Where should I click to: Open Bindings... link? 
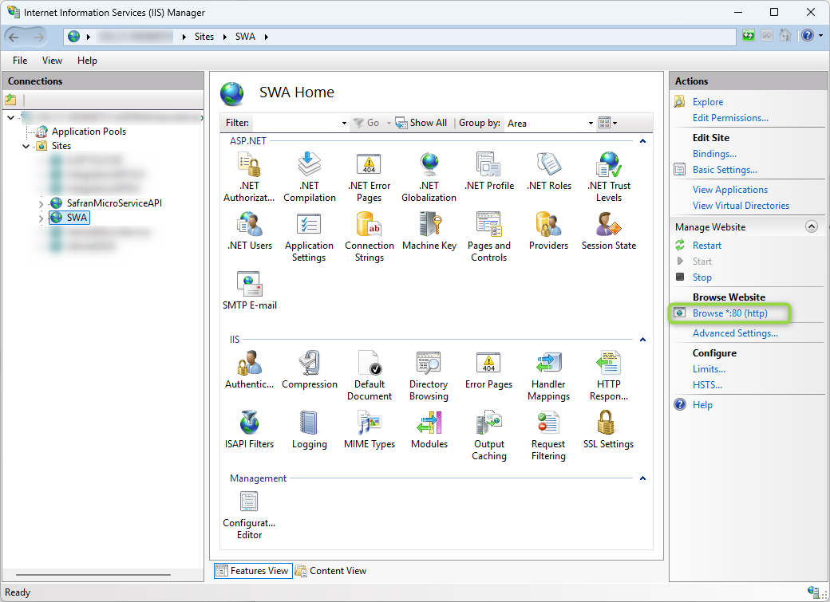point(714,154)
